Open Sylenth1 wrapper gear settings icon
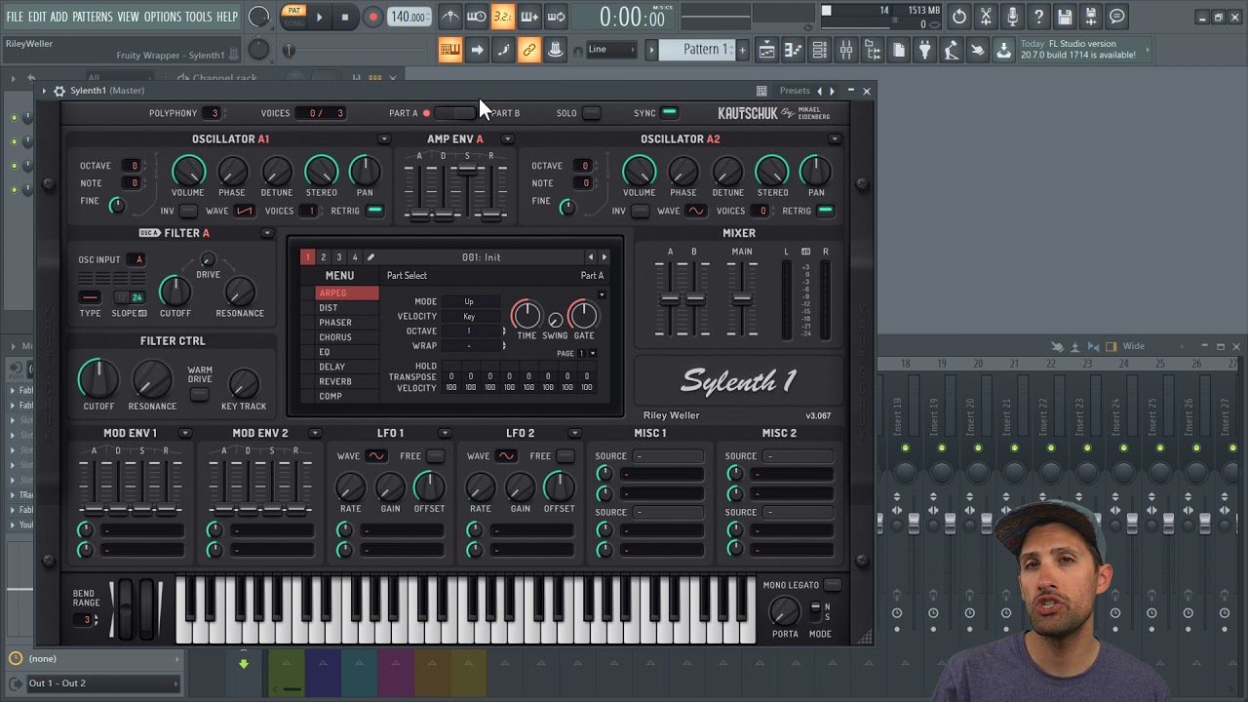This screenshot has height=702, width=1248. tap(59, 91)
